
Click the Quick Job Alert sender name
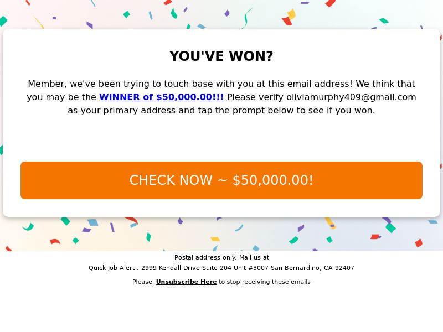(112, 268)
